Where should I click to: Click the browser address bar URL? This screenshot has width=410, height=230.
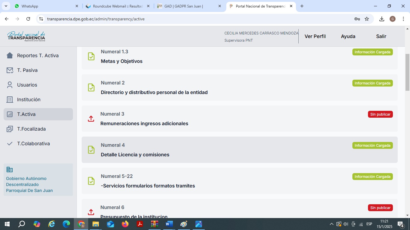[96, 19]
